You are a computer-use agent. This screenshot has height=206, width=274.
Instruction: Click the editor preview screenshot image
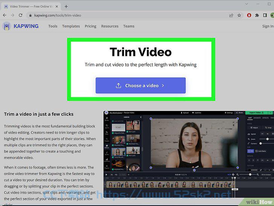pos(189,154)
